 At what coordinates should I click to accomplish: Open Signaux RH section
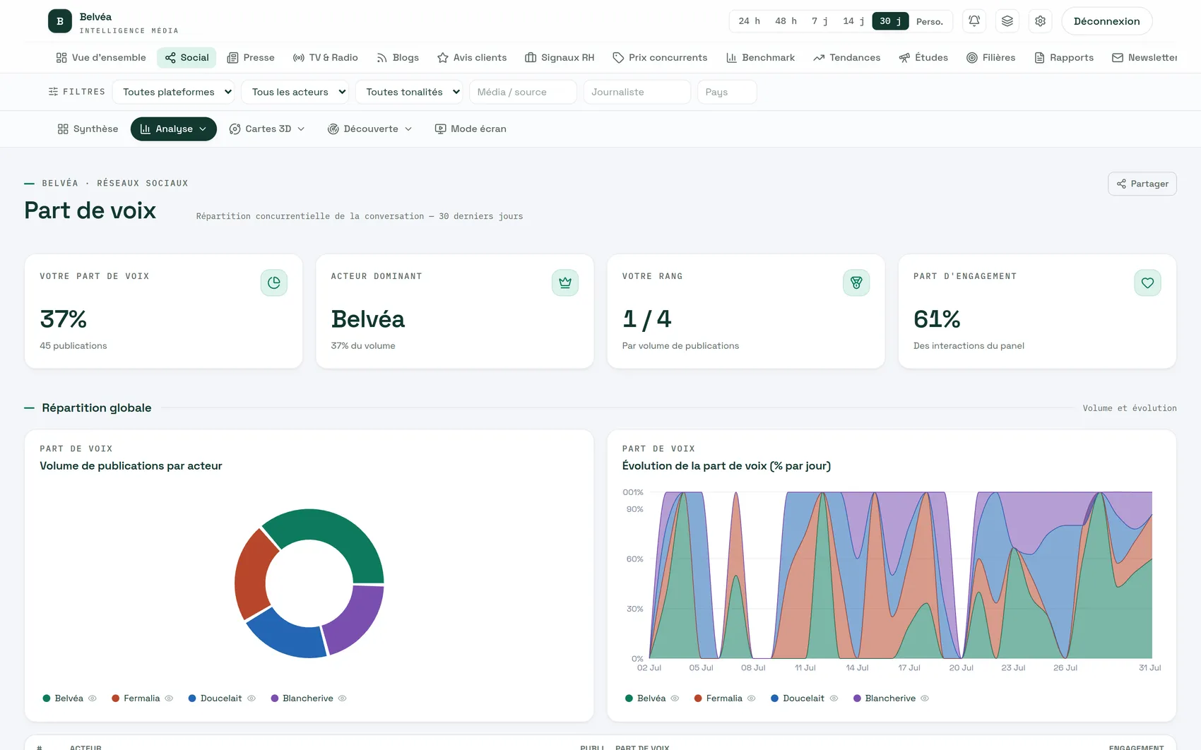point(560,57)
